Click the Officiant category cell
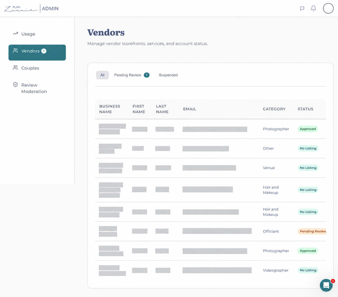The width and height of the screenshot is (338, 297). (x=271, y=231)
